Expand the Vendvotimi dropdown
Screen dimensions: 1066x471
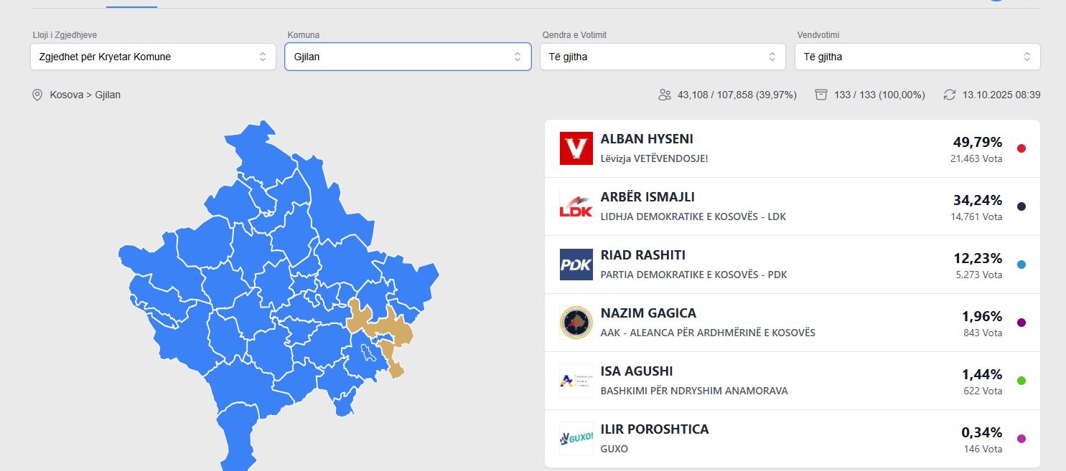(917, 57)
